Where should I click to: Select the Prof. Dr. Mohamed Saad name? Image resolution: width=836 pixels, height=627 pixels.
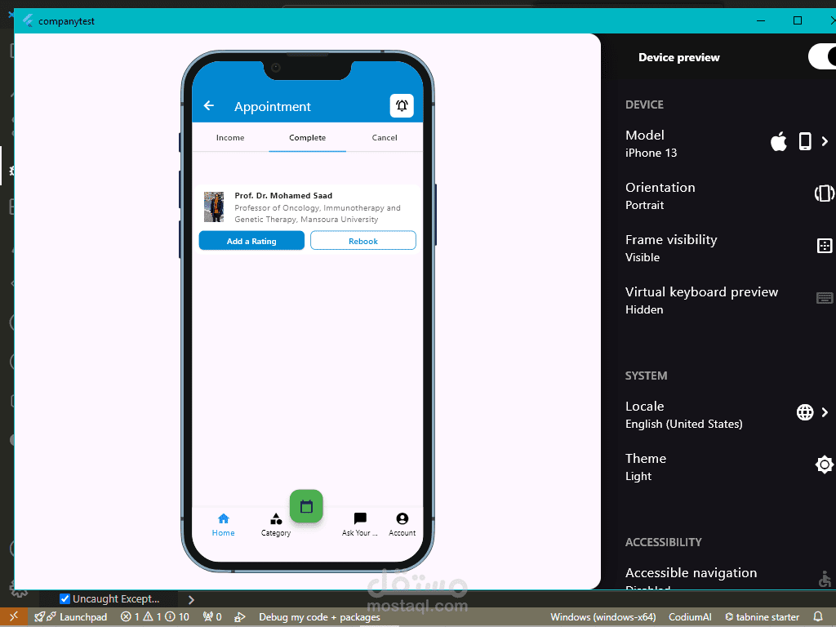(283, 196)
